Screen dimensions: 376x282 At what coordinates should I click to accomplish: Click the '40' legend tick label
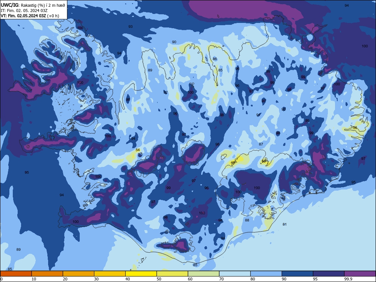click(127, 279)
